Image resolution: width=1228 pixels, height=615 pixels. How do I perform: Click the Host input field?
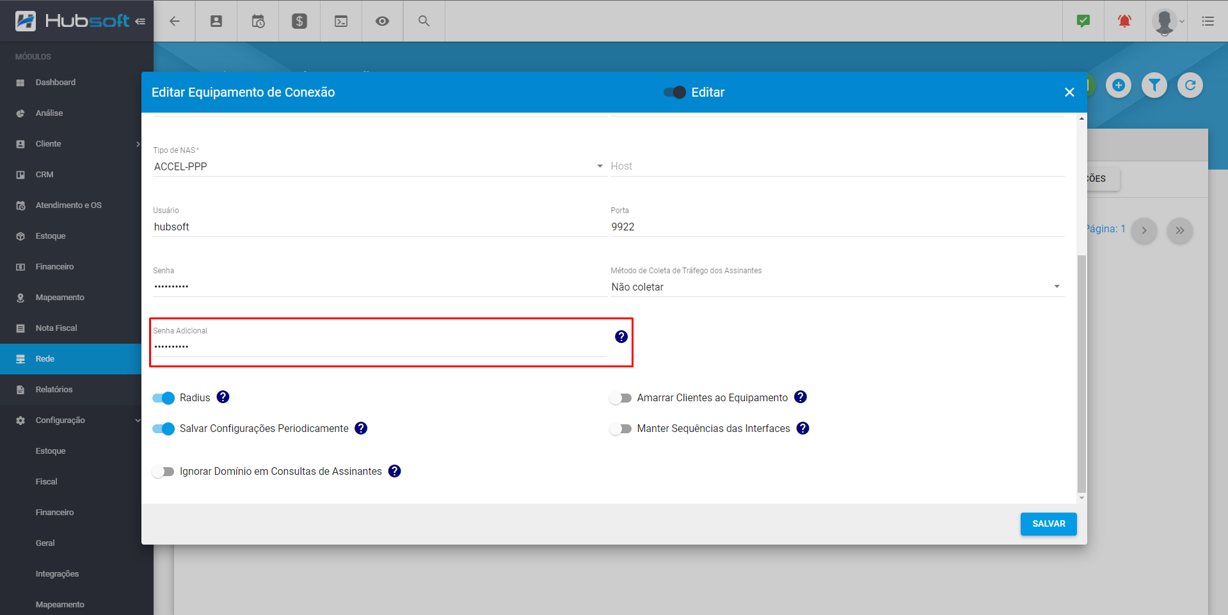837,166
